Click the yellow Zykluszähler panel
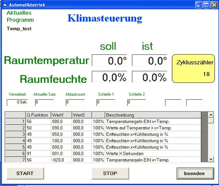Viewport: 219px width, 186px height. point(193,69)
